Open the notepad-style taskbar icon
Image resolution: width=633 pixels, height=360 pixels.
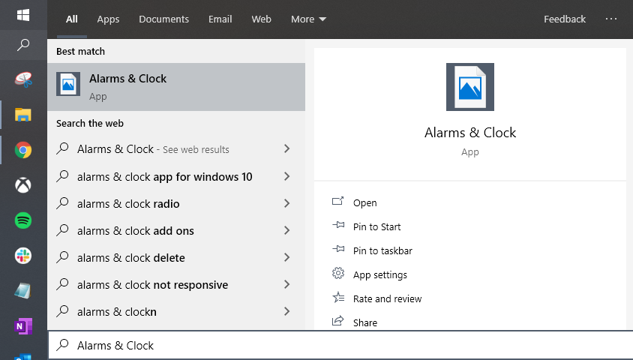tap(23, 290)
